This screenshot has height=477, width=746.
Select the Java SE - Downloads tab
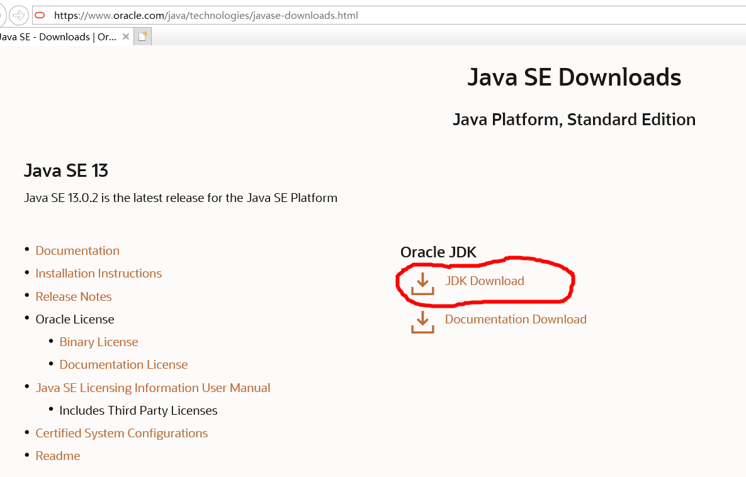pos(65,36)
